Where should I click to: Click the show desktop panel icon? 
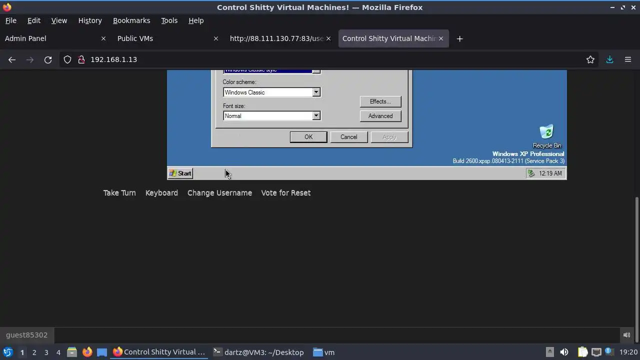click(102, 352)
